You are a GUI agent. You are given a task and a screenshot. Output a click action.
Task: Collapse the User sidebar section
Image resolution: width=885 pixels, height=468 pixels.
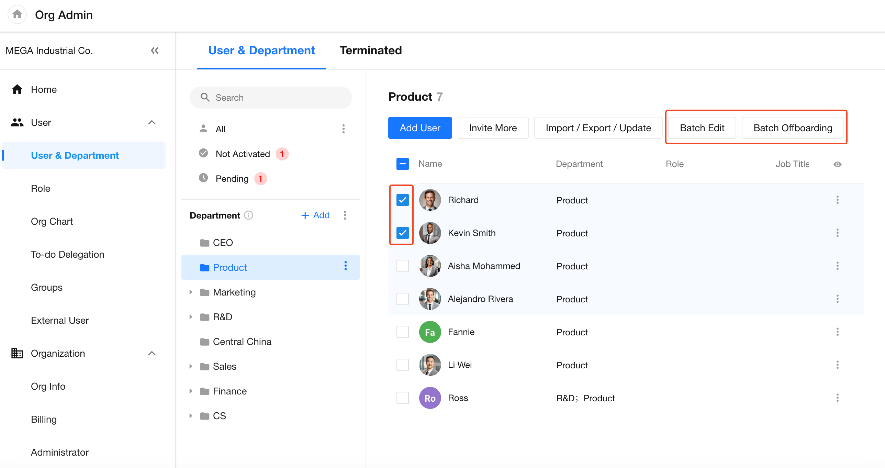coord(152,122)
